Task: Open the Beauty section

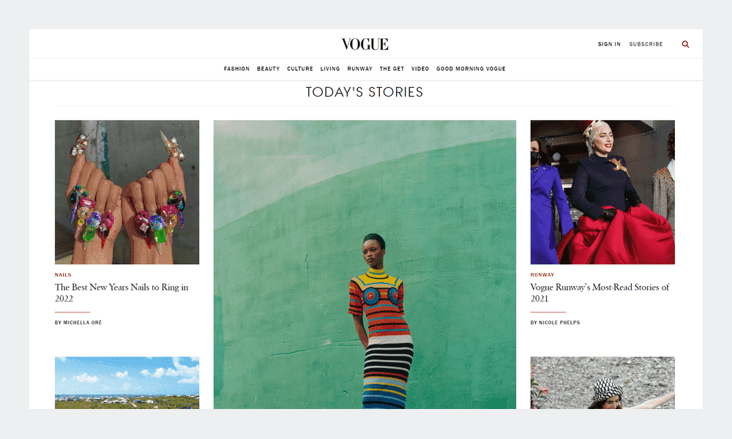Action: [x=269, y=69]
